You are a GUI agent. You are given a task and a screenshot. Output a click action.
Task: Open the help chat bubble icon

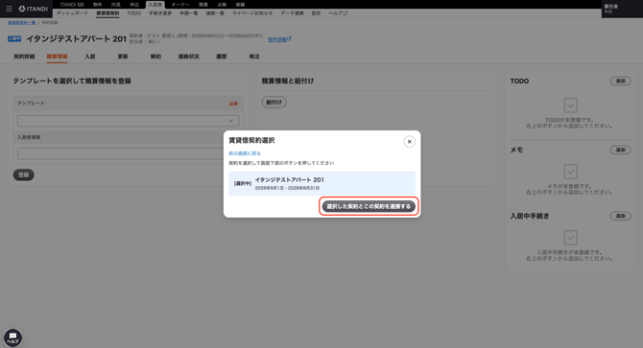(12, 337)
